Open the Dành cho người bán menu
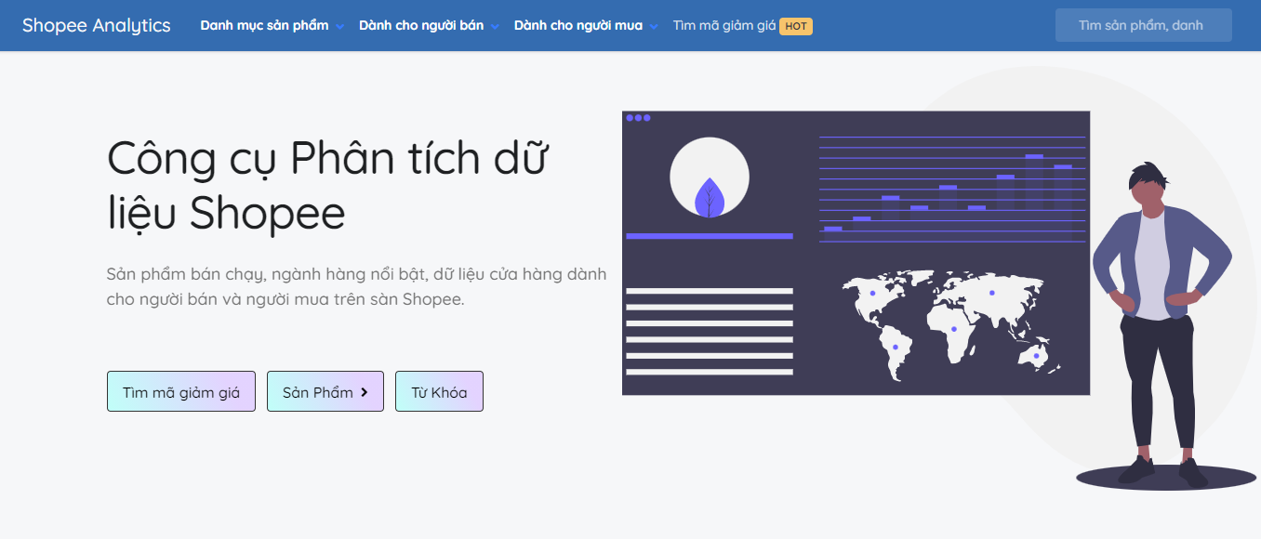Screen dimensions: 1261x539 pos(420,25)
